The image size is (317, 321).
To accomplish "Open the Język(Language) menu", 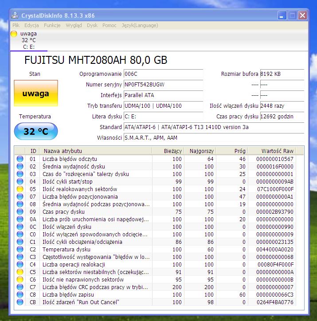I will click(140, 25).
